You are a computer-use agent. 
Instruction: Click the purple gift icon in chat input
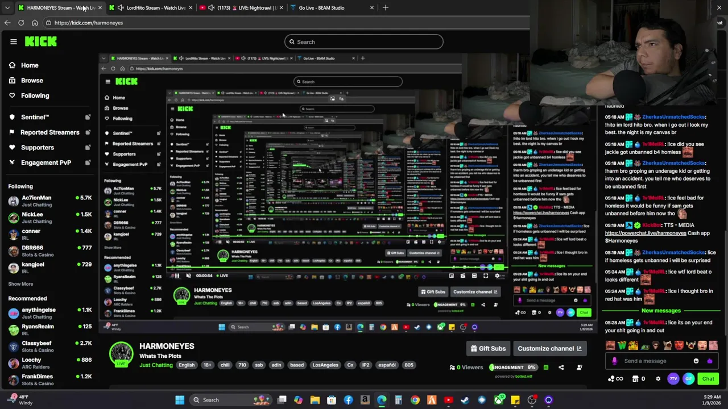point(710,361)
